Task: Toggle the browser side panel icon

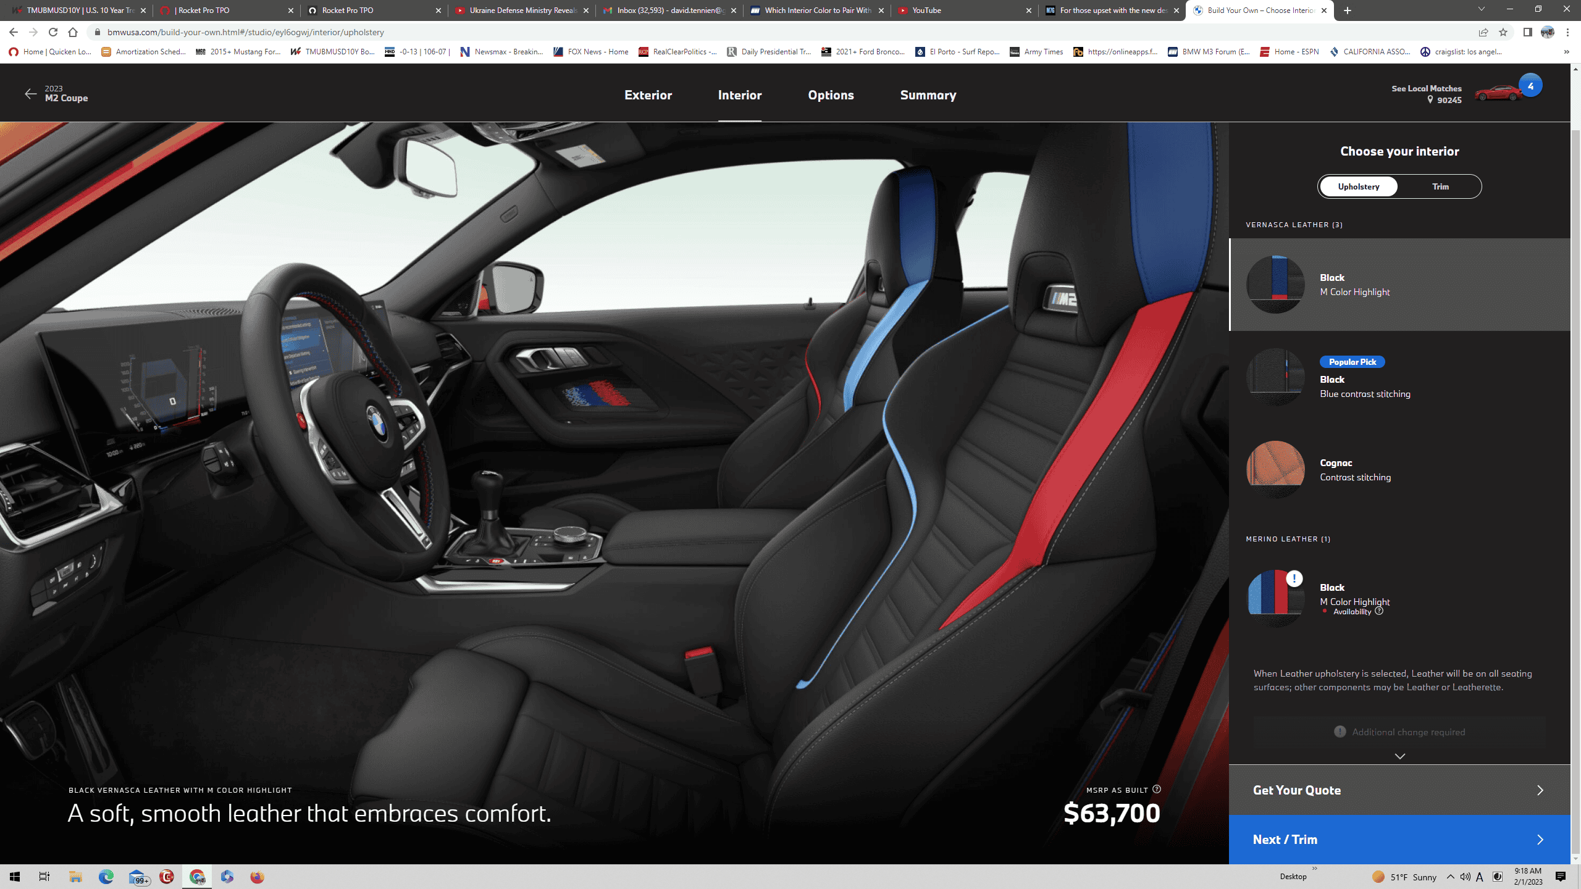Action: coord(1527,32)
